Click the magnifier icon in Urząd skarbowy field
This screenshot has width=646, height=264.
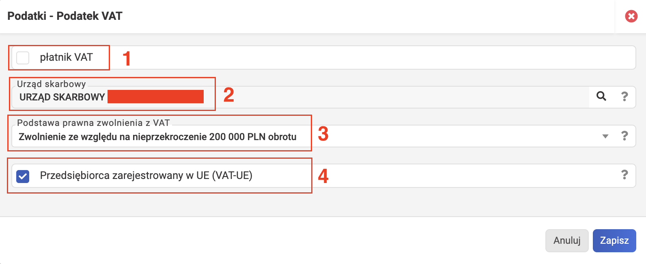[x=601, y=96]
